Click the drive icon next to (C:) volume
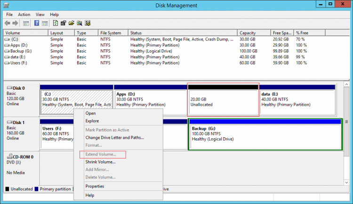 (x=7, y=39)
